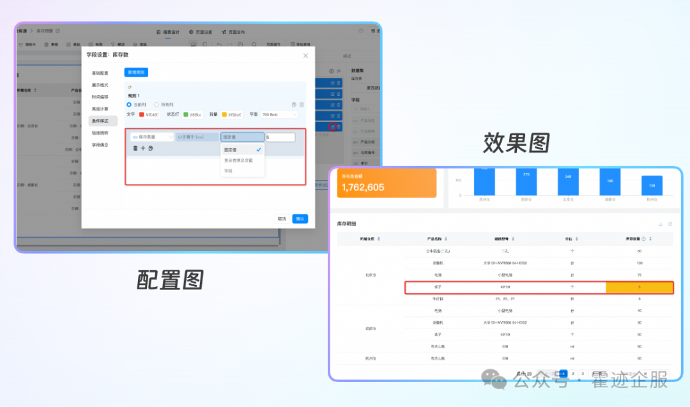This screenshot has width=690, height=407.
Task: Click the 新增规则 button
Action: click(x=135, y=72)
